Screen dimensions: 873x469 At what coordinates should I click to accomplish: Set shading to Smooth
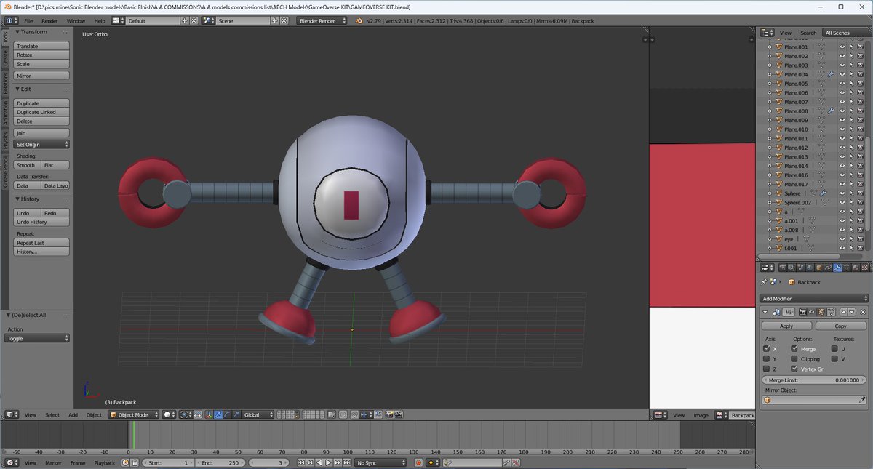[27, 165]
